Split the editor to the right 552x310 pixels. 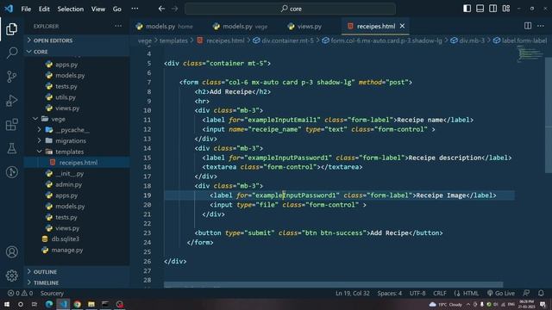point(528,26)
